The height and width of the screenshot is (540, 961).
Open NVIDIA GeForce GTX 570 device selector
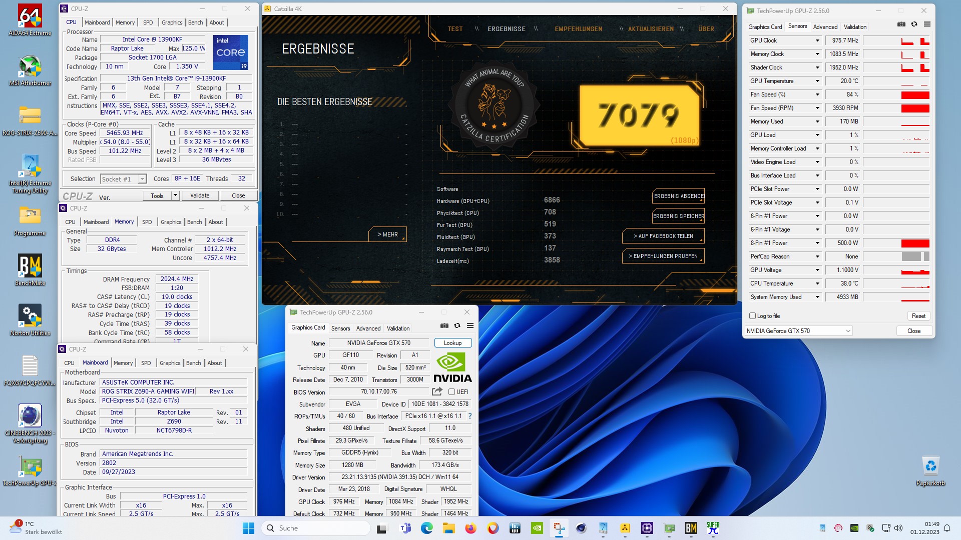point(798,330)
